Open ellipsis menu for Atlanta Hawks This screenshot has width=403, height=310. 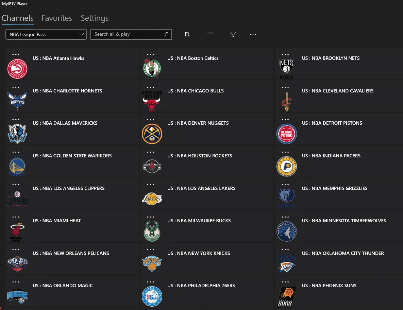[x=16, y=54]
